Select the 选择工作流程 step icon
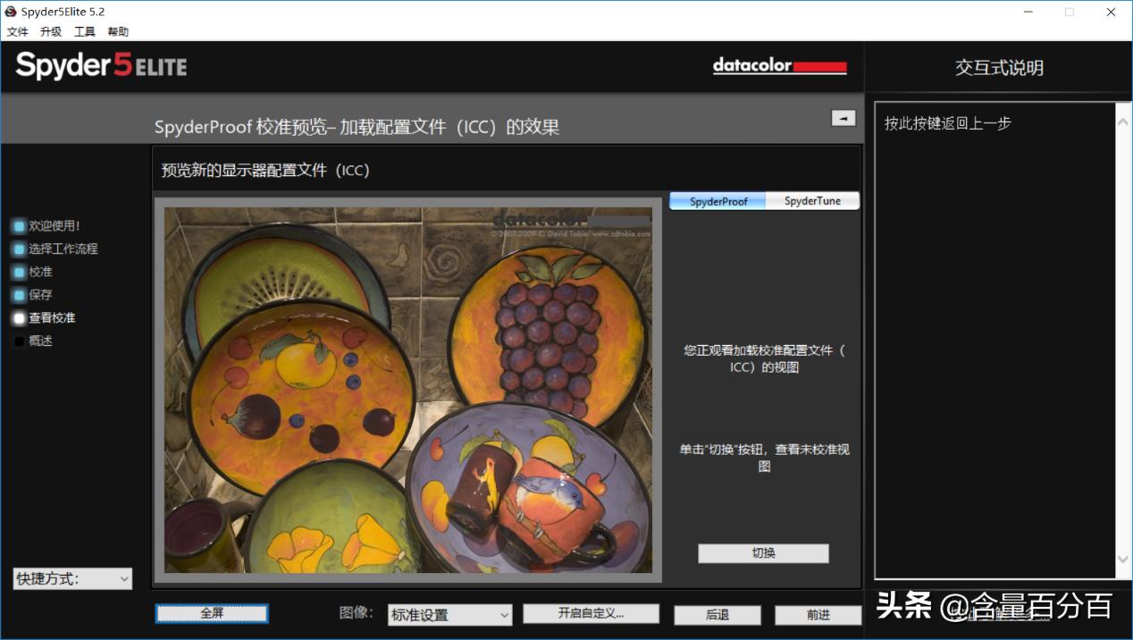 pyautogui.click(x=18, y=248)
